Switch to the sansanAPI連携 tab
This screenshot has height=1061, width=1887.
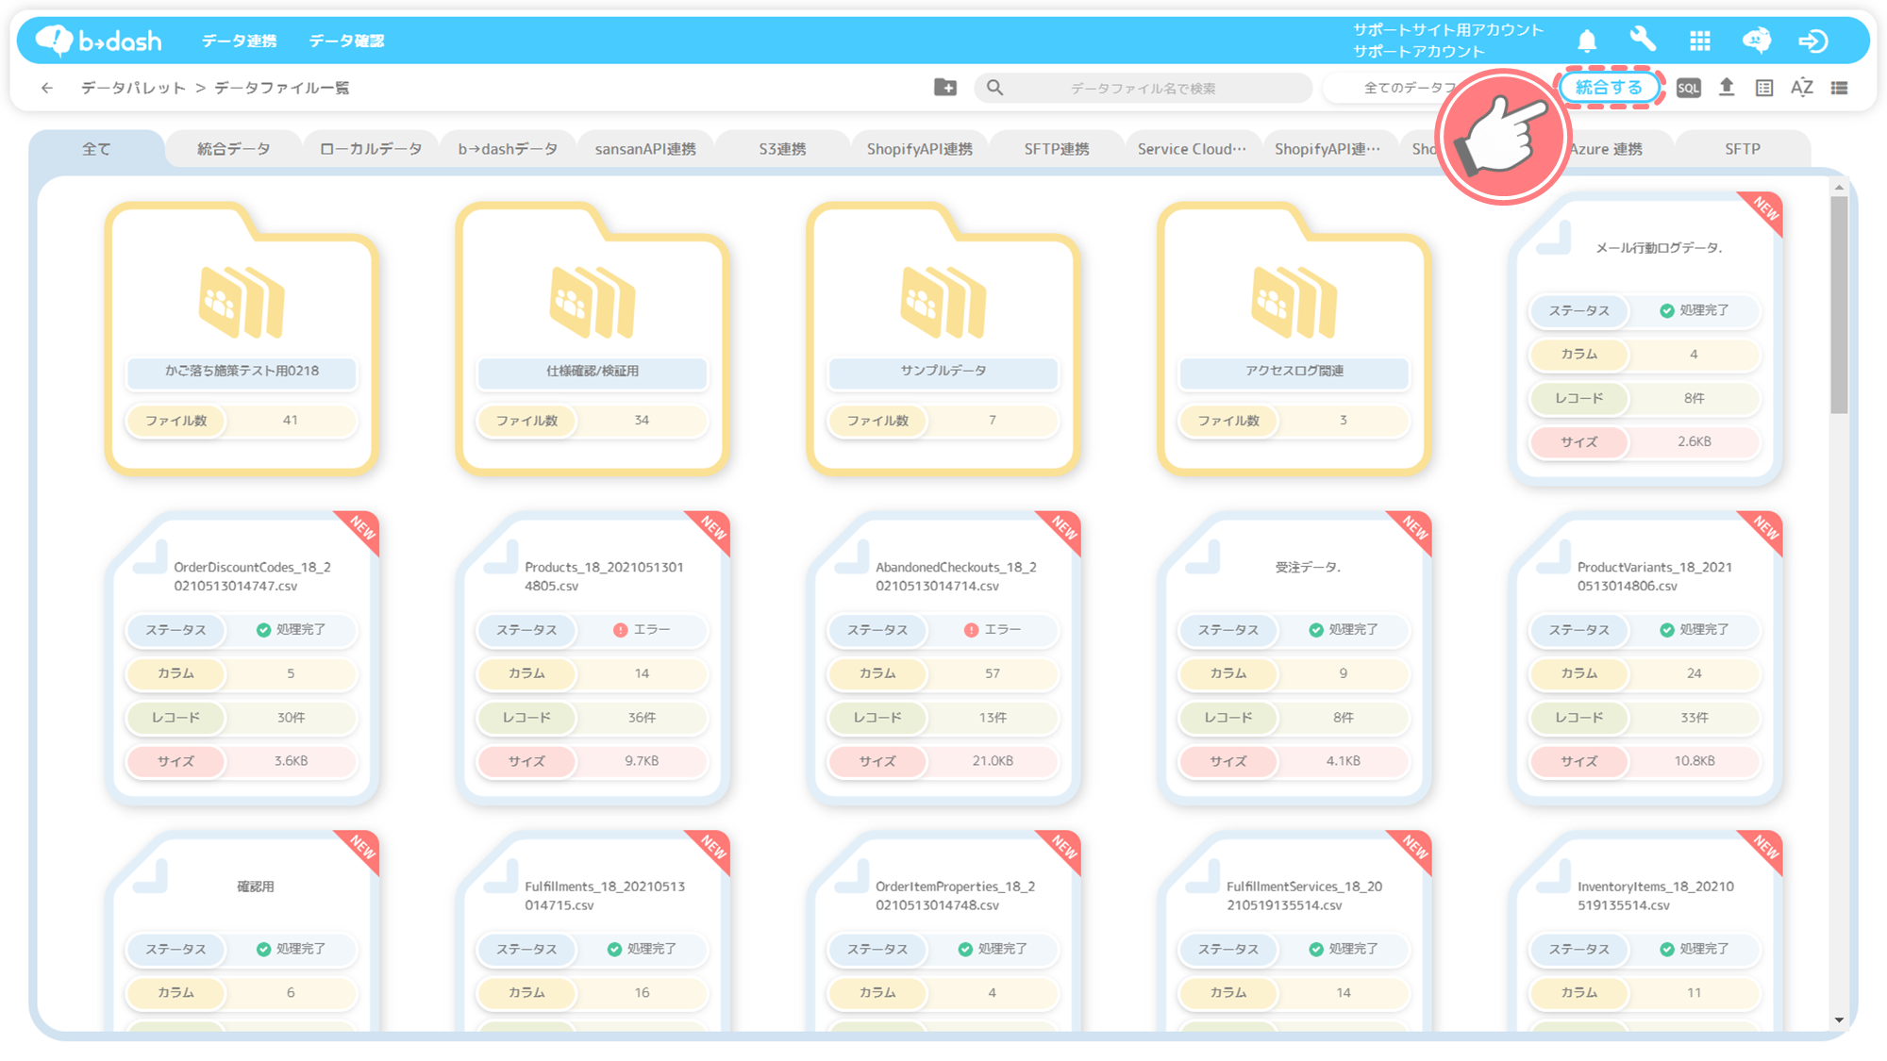pos(645,149)
